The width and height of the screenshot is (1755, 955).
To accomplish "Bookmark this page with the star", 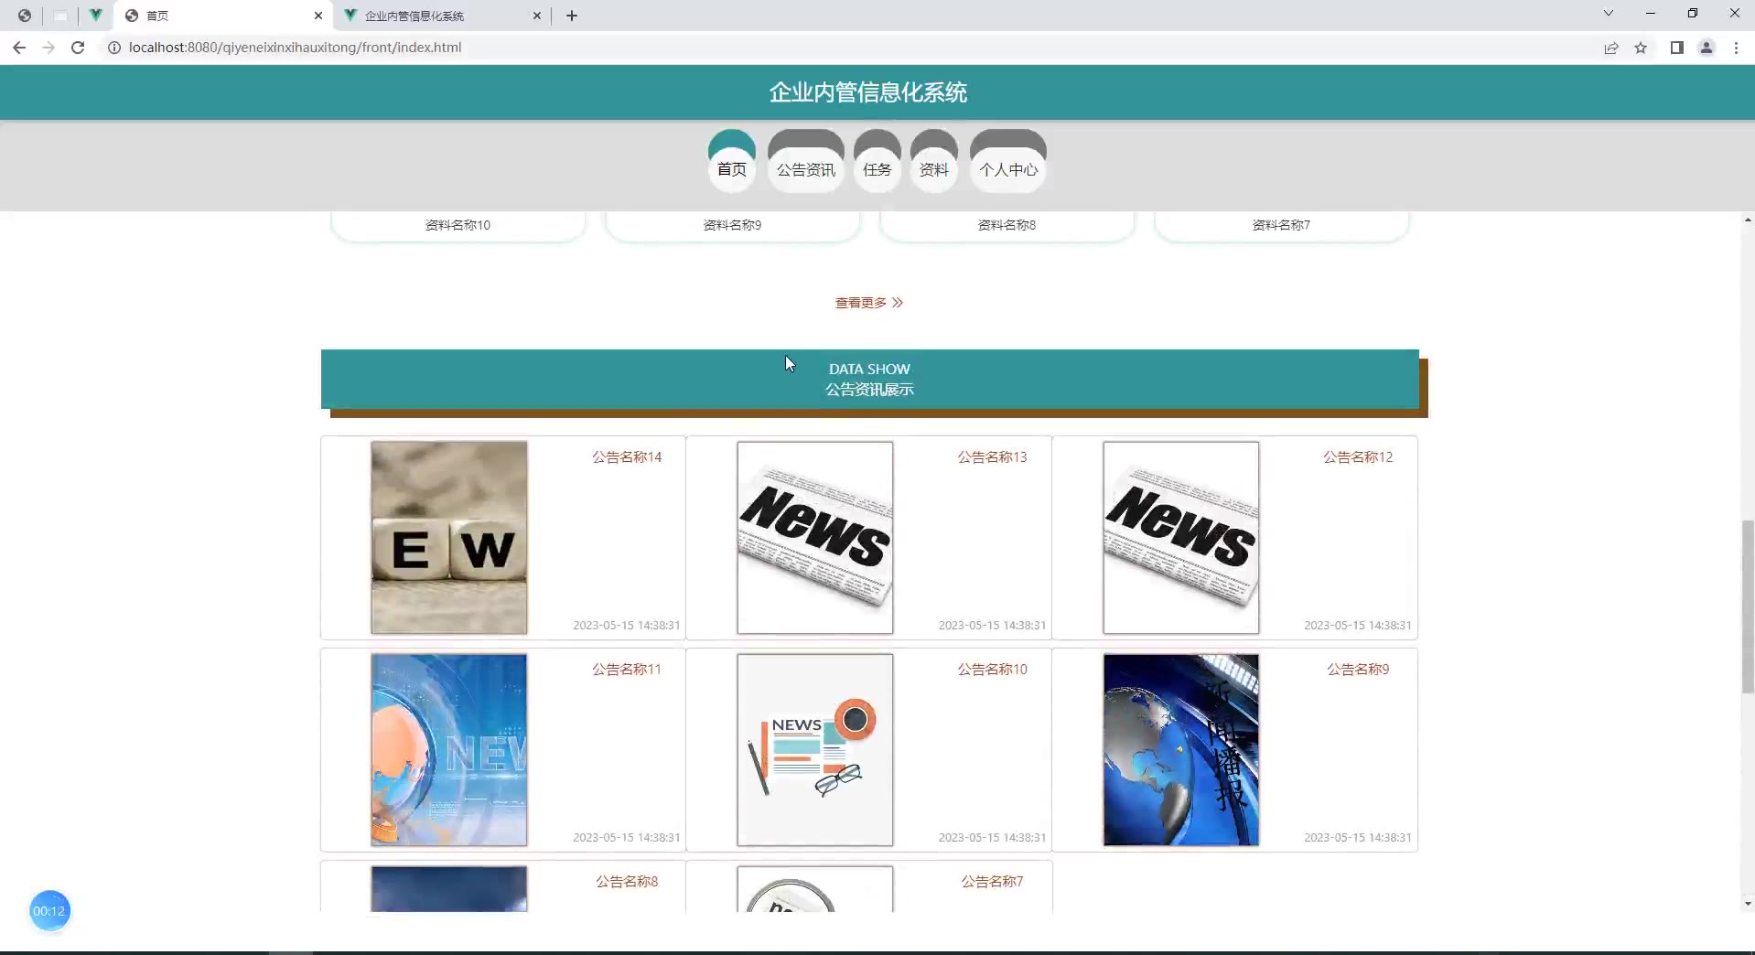I will [1641, 48].
